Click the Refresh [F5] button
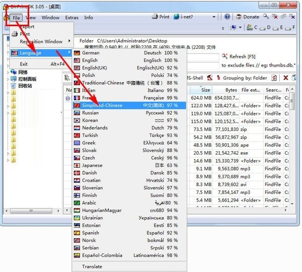The width and height of the screenshot is (302, 272). point(239,56)
